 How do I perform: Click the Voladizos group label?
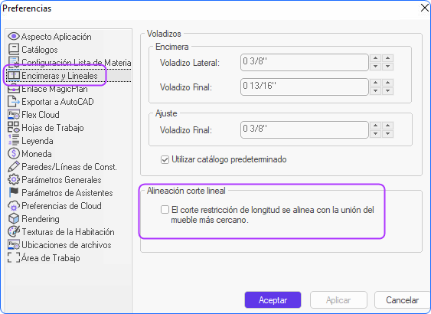pyautogui.click(x=164, y=34)
